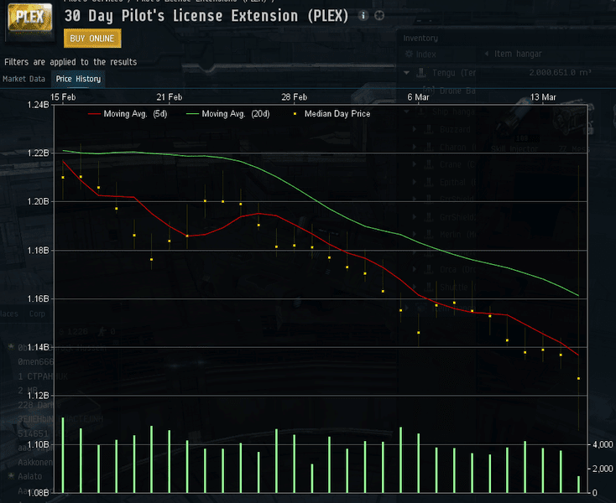Click Index in the background Inventory window
Image resolution: width=616 pixels, height=503 pixels.
(425, 54)
